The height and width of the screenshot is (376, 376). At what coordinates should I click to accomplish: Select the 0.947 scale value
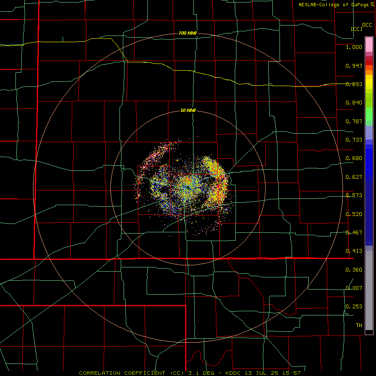(x=354, y=66)
